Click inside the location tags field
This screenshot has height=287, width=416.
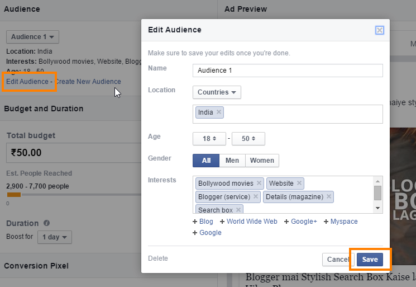[x=288, y=114]
